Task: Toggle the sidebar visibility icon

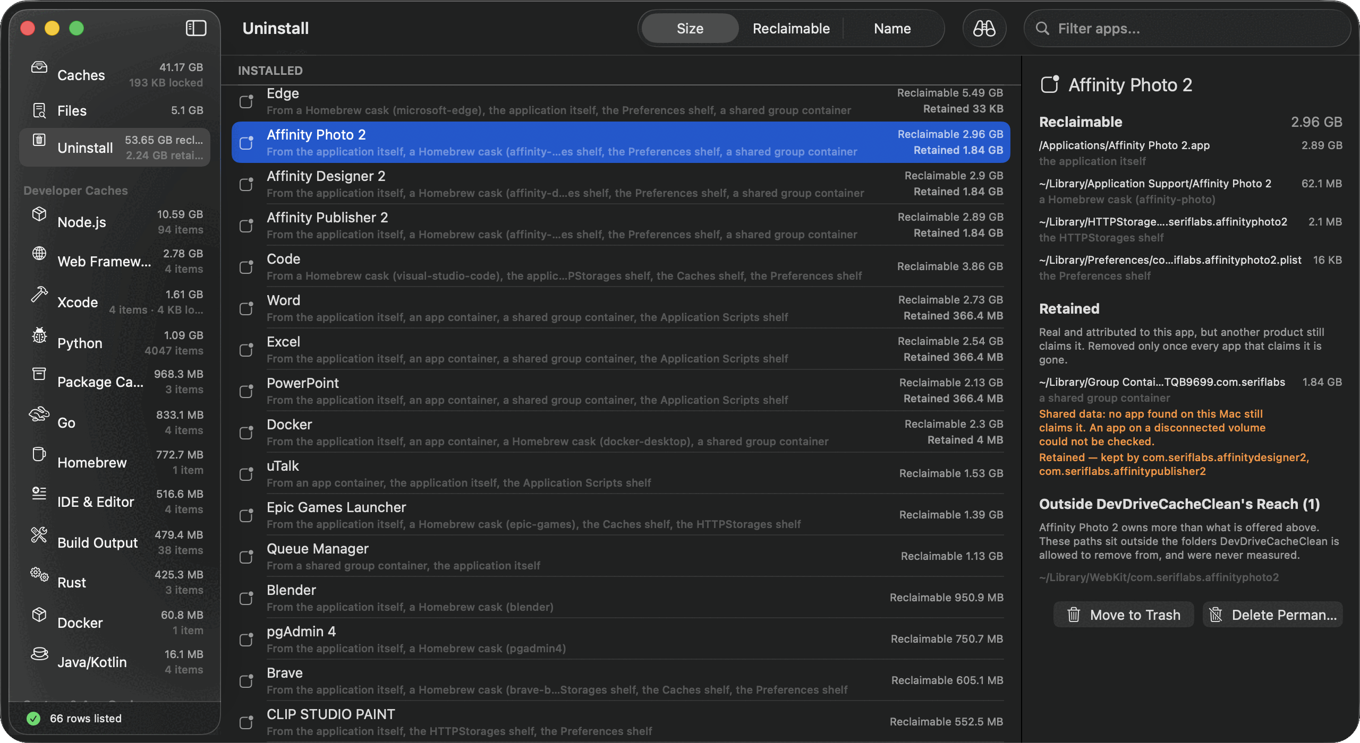Action: tap(196, 28)
